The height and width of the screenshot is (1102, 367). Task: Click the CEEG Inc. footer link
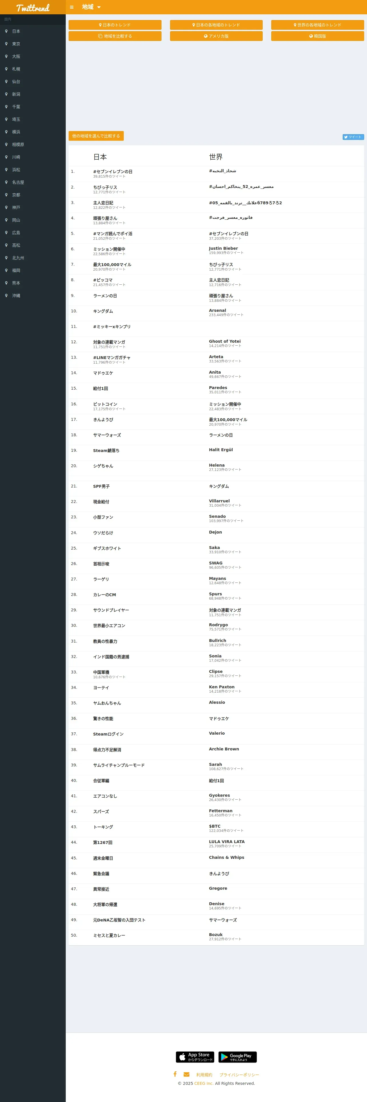coord(204,1083)
